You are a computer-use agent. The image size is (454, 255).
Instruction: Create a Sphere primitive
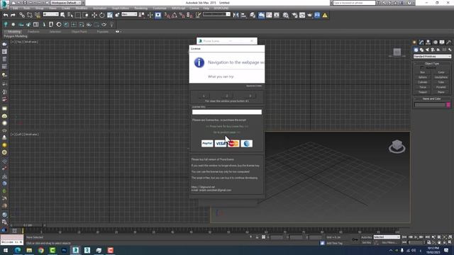pyautogui.click(x=423, y=77)
